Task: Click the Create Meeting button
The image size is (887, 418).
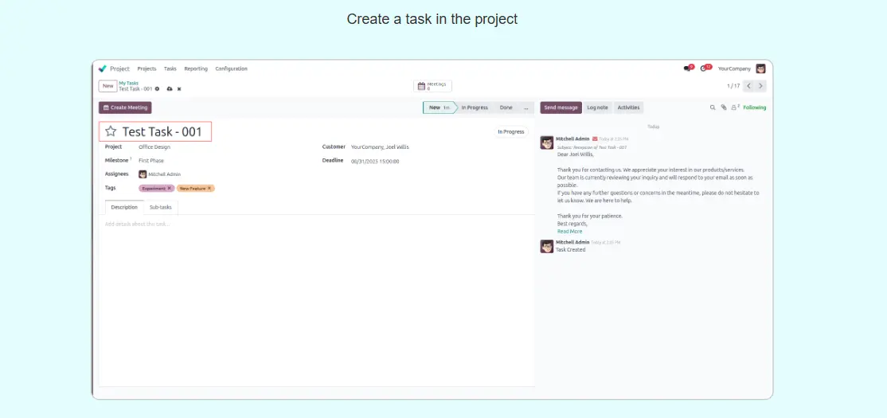Action: point(125,107)
